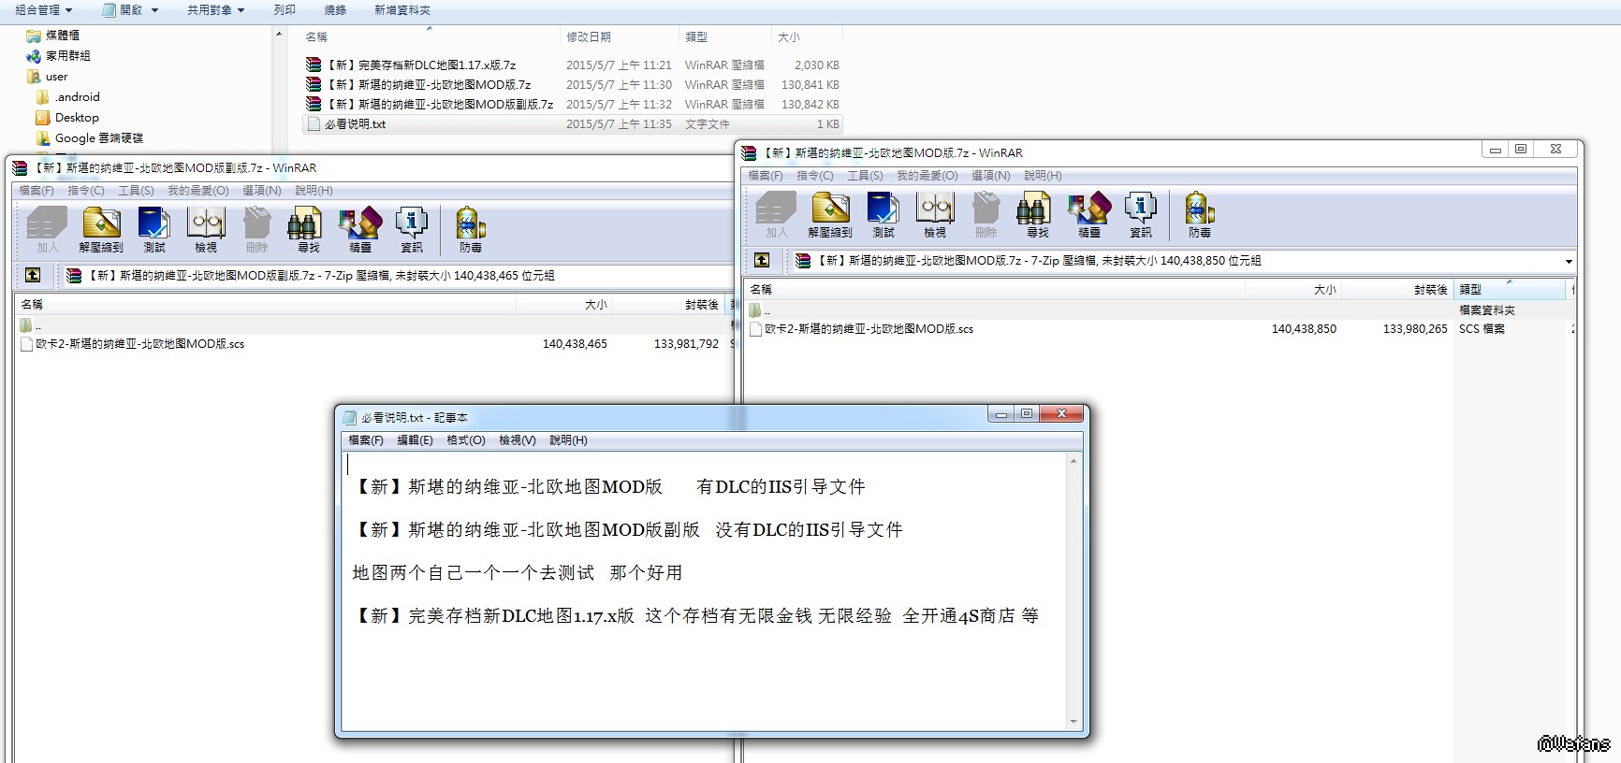The image size is (1621, 763).
Task: Click 加入 icon in right WinRAR window
Action: [x=777, y=215]
